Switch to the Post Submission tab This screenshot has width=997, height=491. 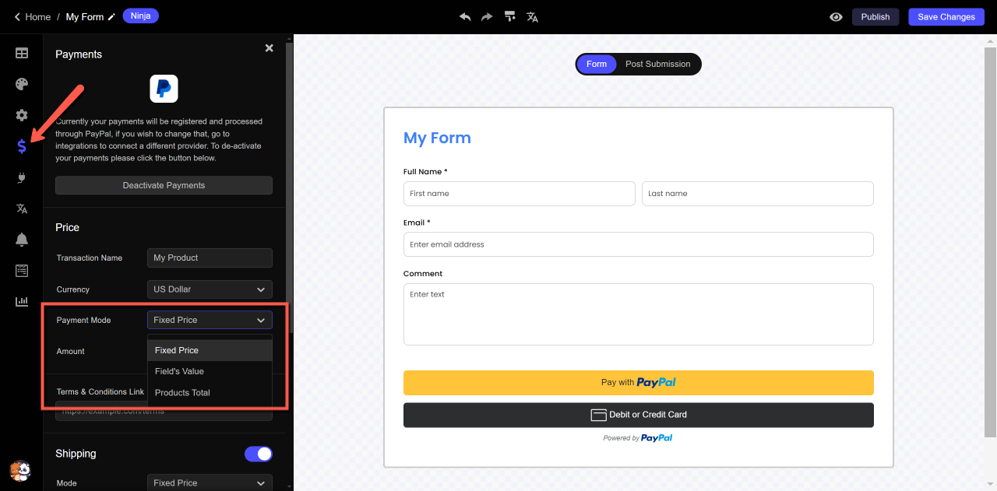tap(658, 64)
